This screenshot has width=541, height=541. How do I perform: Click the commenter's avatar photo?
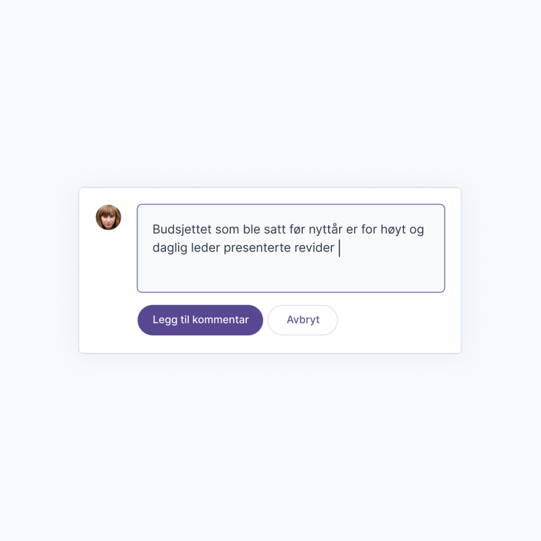(x=108, y=217)
